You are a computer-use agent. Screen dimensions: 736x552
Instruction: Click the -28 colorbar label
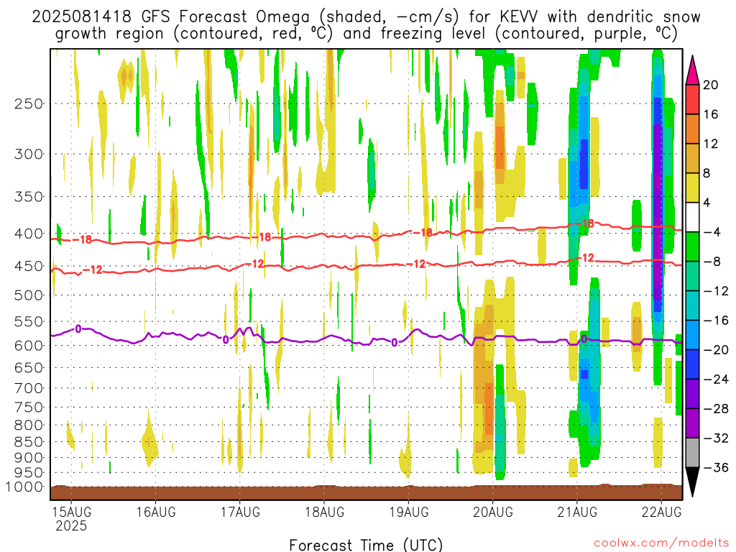716,409
